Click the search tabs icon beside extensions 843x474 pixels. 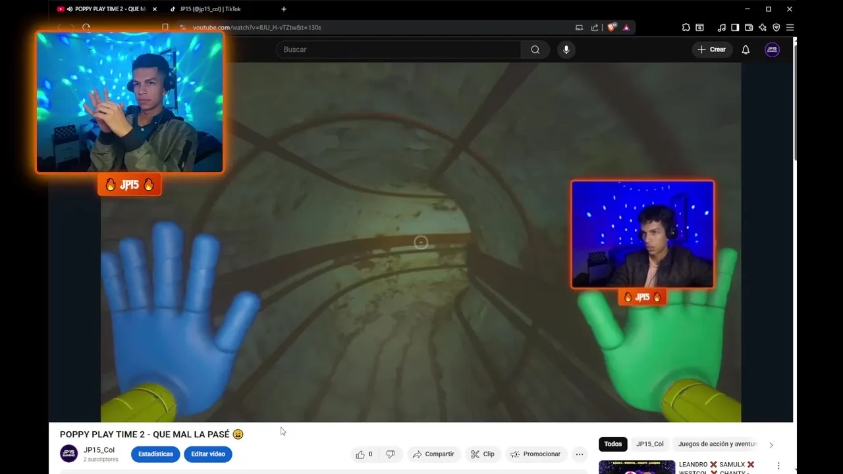699,28
